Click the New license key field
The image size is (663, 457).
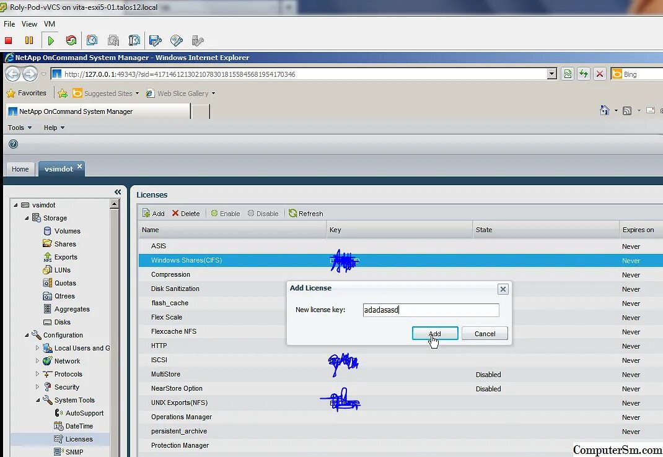431,310
